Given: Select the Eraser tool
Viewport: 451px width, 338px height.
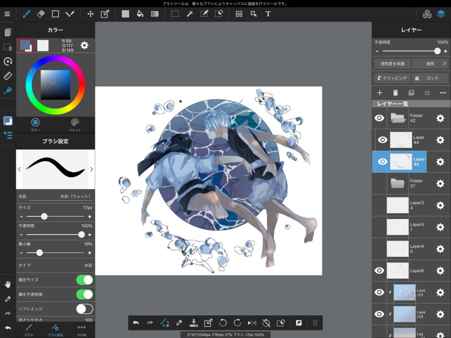Looking at the screenshot, I should click(41, 14).
